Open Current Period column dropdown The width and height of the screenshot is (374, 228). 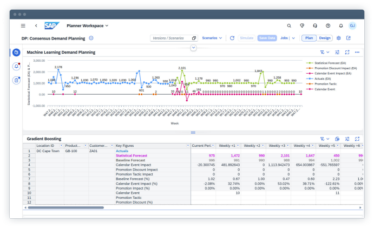[213, 146]
